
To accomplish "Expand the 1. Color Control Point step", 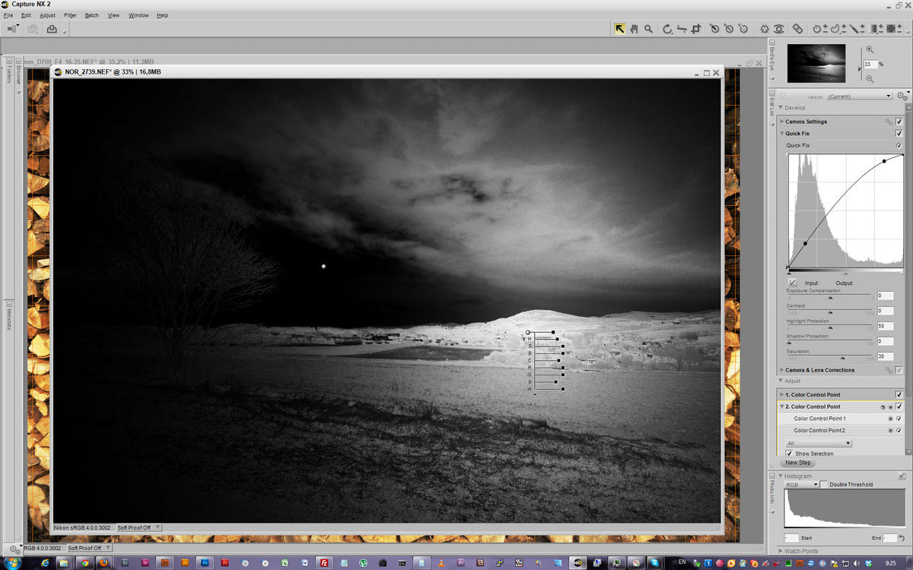I will (781, 395).
